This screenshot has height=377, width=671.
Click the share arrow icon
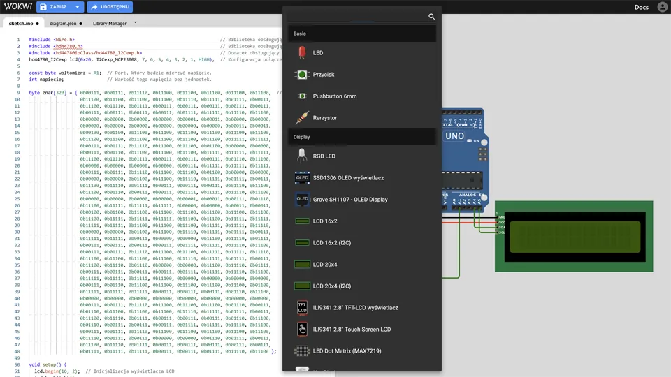click(94, 7)
